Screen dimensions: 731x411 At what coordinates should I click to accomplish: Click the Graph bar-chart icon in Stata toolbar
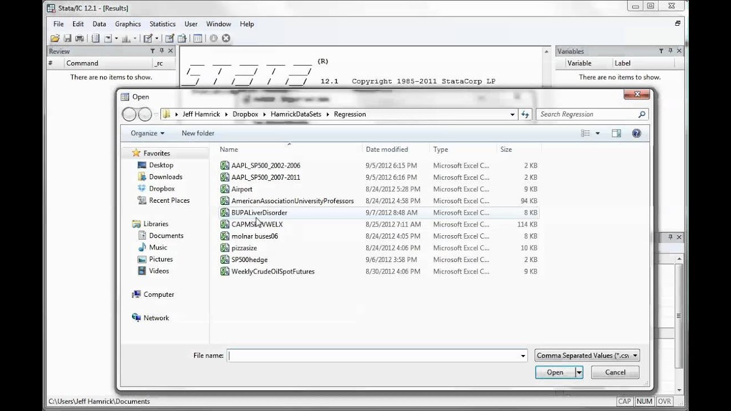126,38
